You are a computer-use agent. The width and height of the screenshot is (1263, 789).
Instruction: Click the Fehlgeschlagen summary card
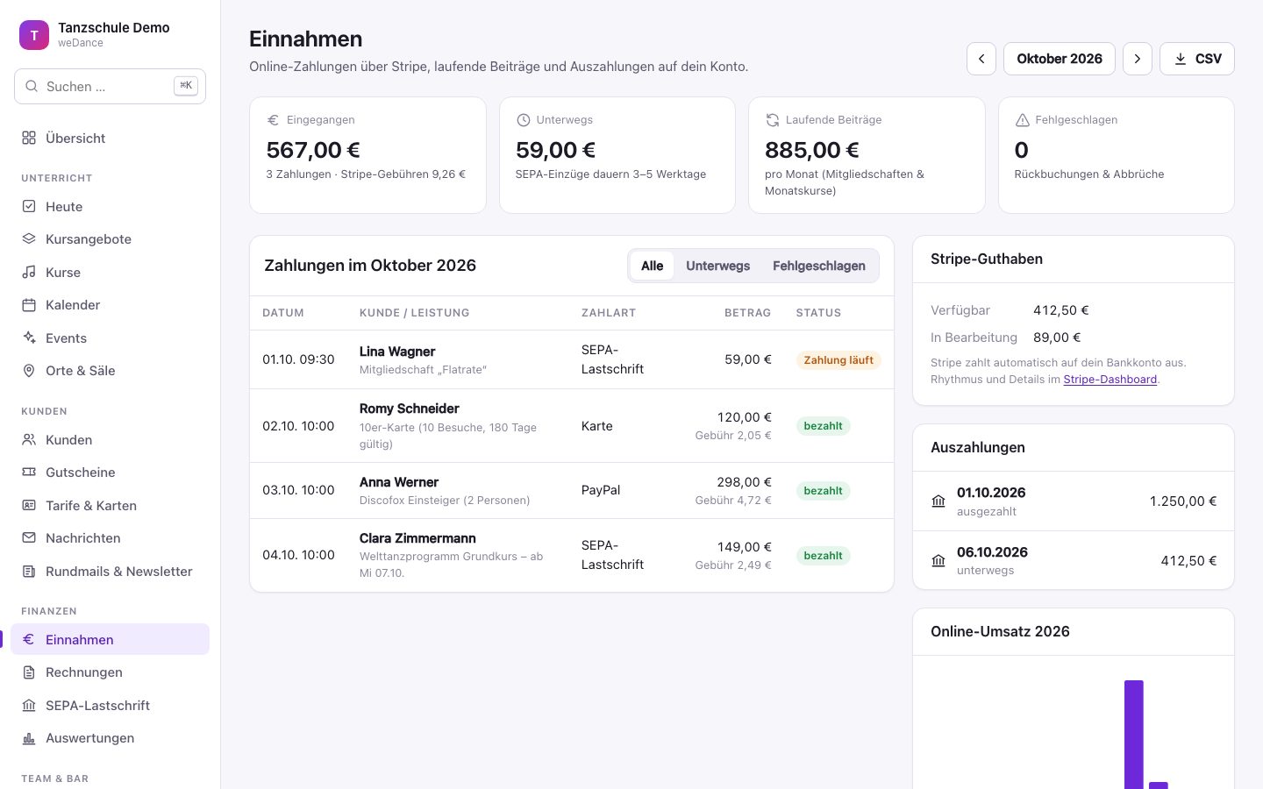1116,155
